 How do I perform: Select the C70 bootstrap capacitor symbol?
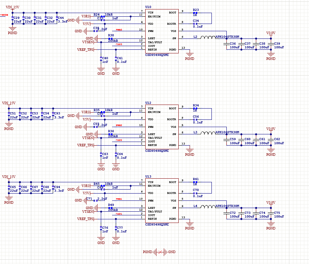click(195, 194)
